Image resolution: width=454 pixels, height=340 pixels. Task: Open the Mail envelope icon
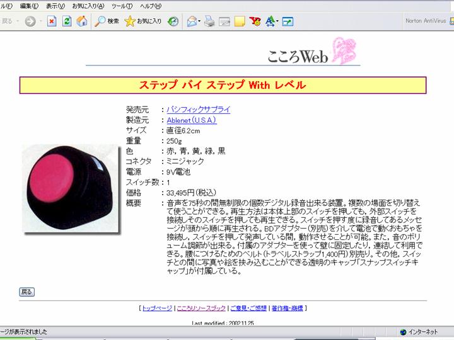(x=192, y=21)
